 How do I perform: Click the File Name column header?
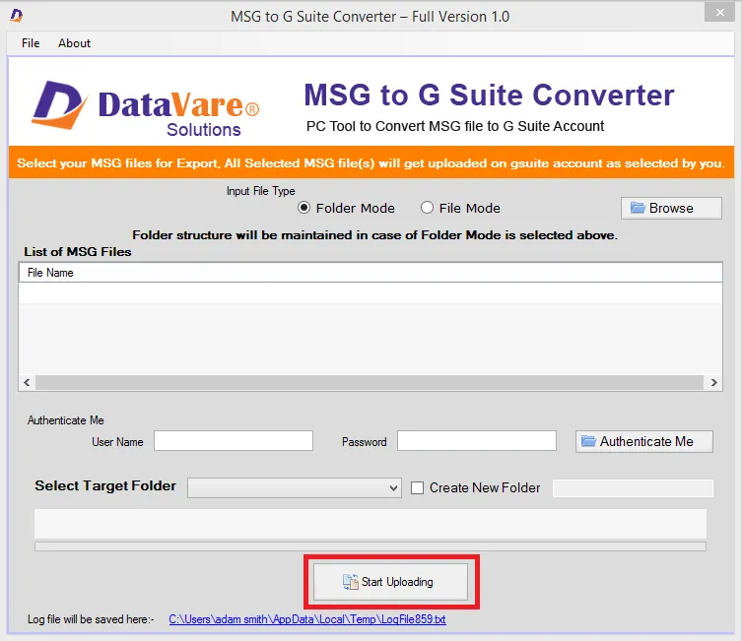tap(371, 273)
